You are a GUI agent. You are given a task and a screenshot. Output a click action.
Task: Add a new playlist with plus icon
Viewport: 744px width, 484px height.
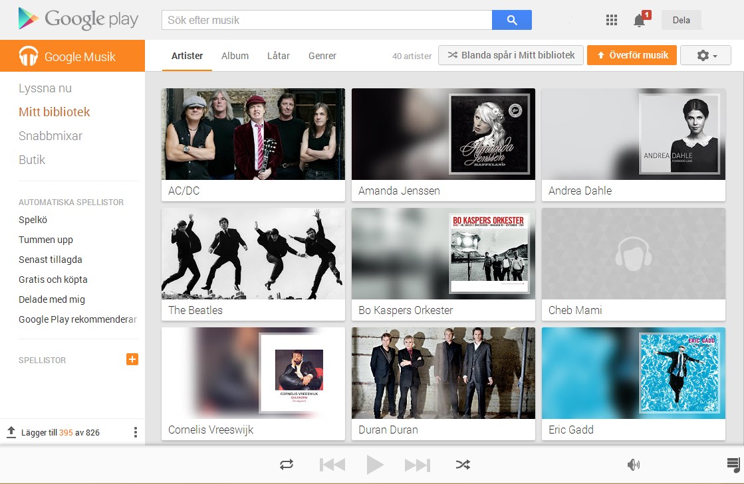[132, 359]
